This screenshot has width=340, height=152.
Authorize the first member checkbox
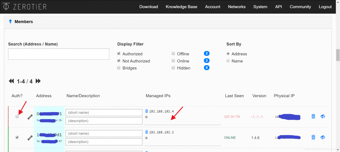pyautogui.click(x=17, y=116)
